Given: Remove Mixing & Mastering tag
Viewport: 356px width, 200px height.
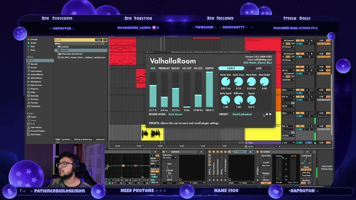Looking at the screenshot, I should 93,139.
